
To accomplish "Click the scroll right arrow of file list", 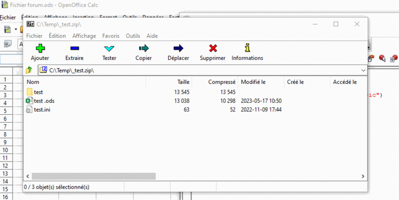I will (363, 176).
